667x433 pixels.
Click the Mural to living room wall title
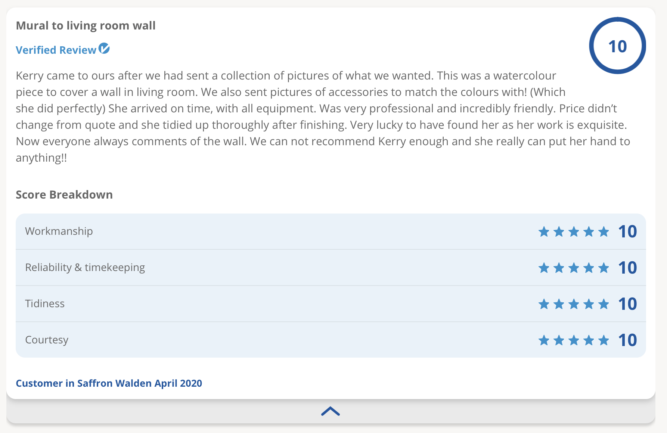[86, 26]
